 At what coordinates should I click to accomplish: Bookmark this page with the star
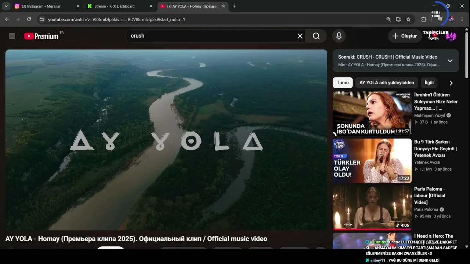tap(408, 19)
